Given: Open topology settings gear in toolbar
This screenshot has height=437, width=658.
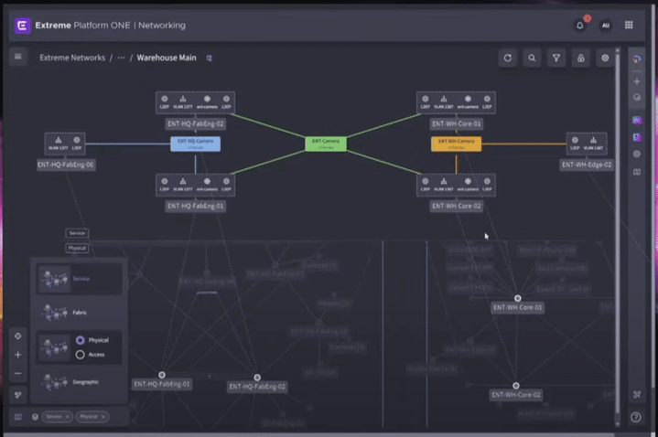Looking at the screenshot, I should point(605,58).
